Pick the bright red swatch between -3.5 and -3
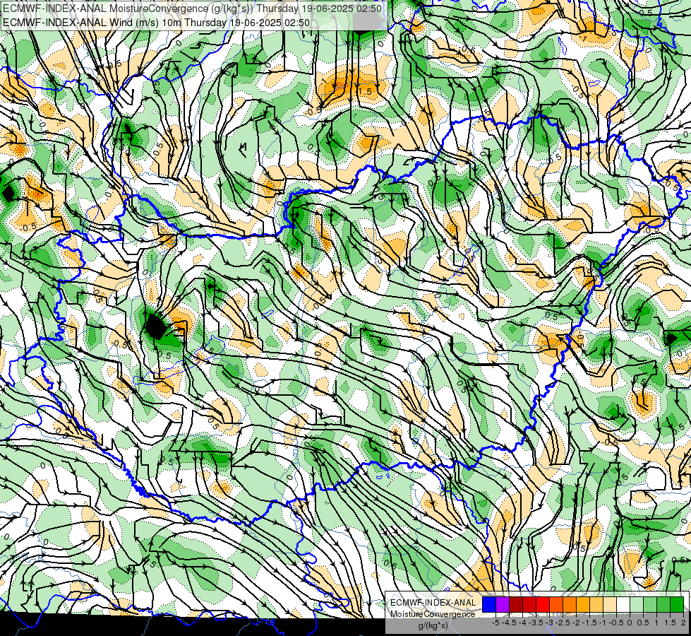This screenshot has width=691, height=636. point(543,605)
